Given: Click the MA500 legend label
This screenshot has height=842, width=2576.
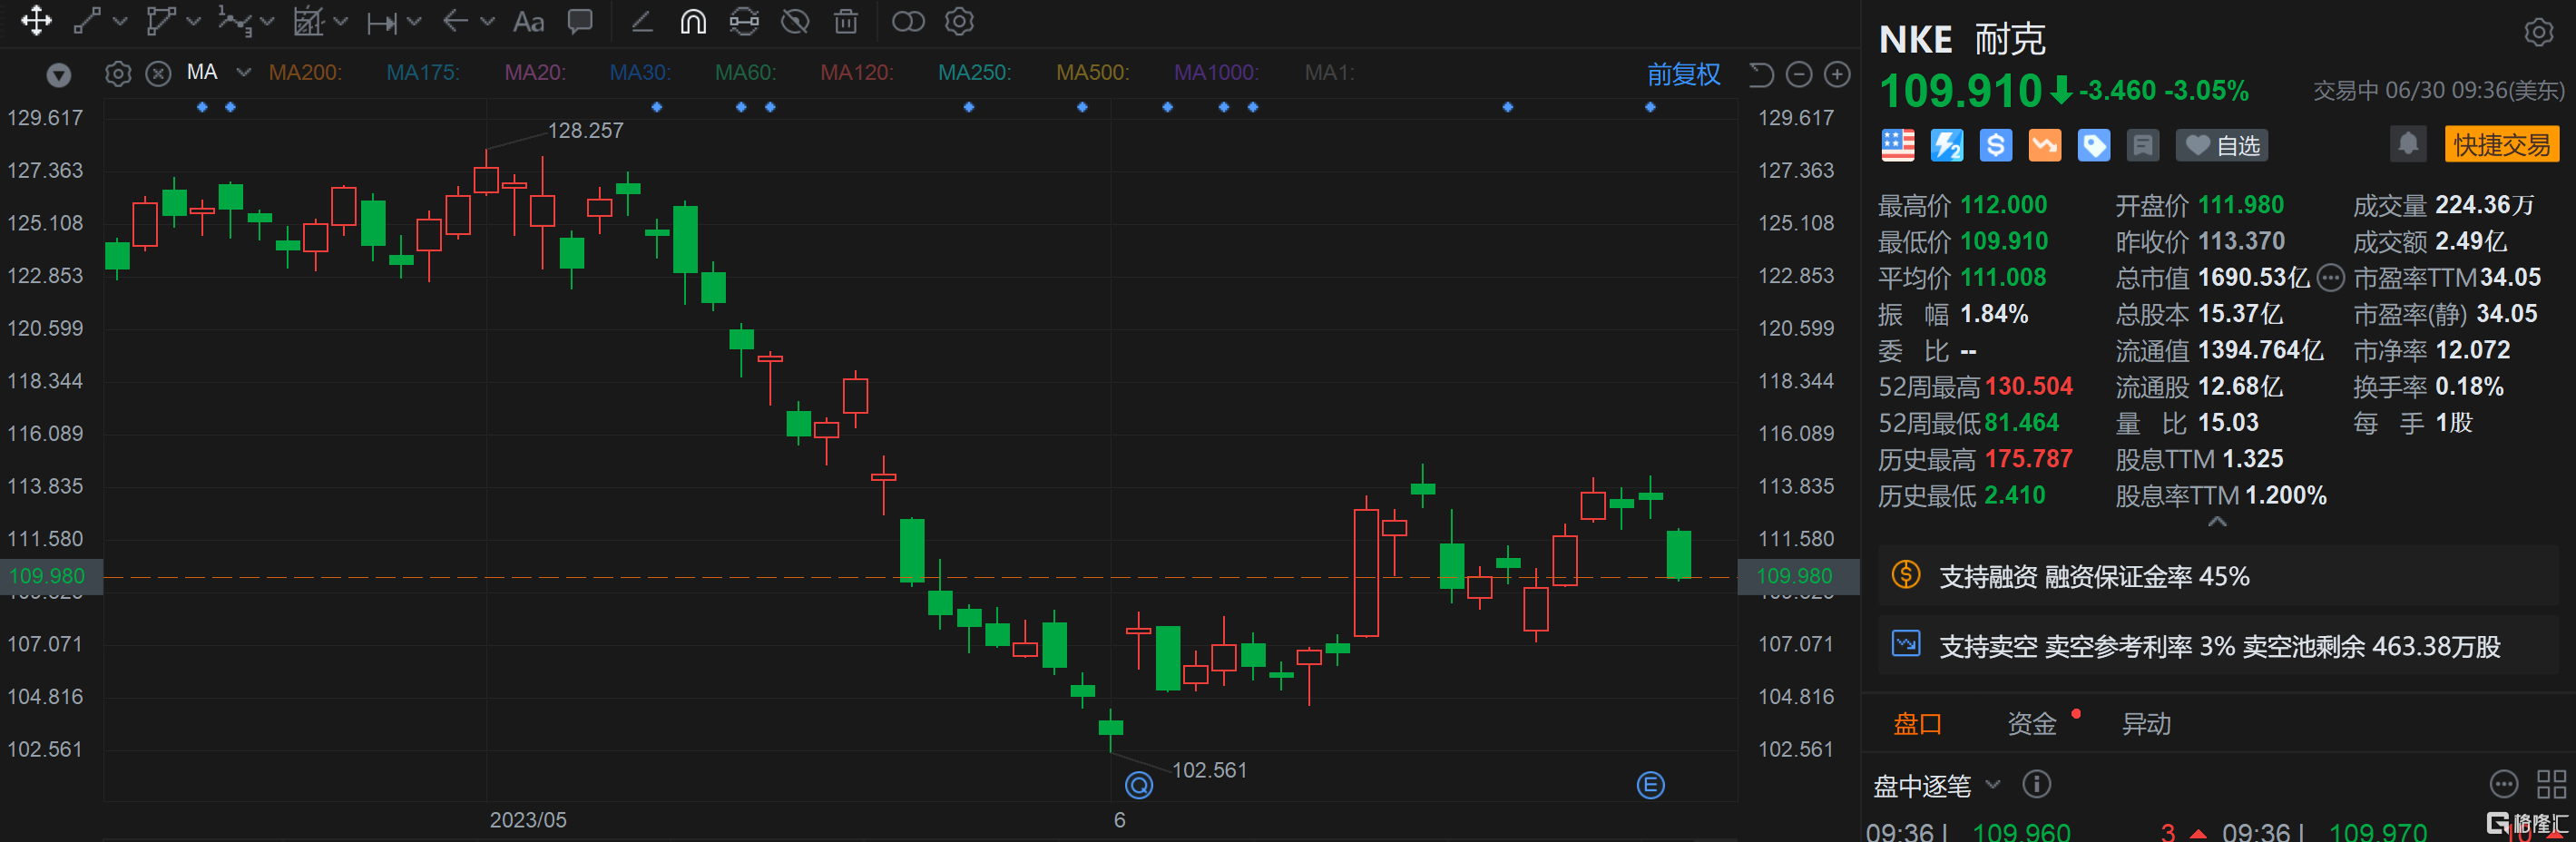Looking at the screenshot, I should coord(1092,73).
